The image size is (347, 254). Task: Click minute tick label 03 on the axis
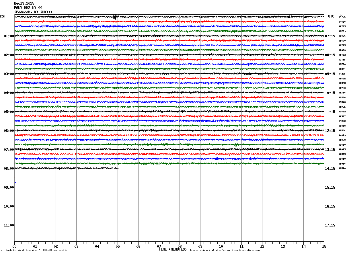pos(76,247)
